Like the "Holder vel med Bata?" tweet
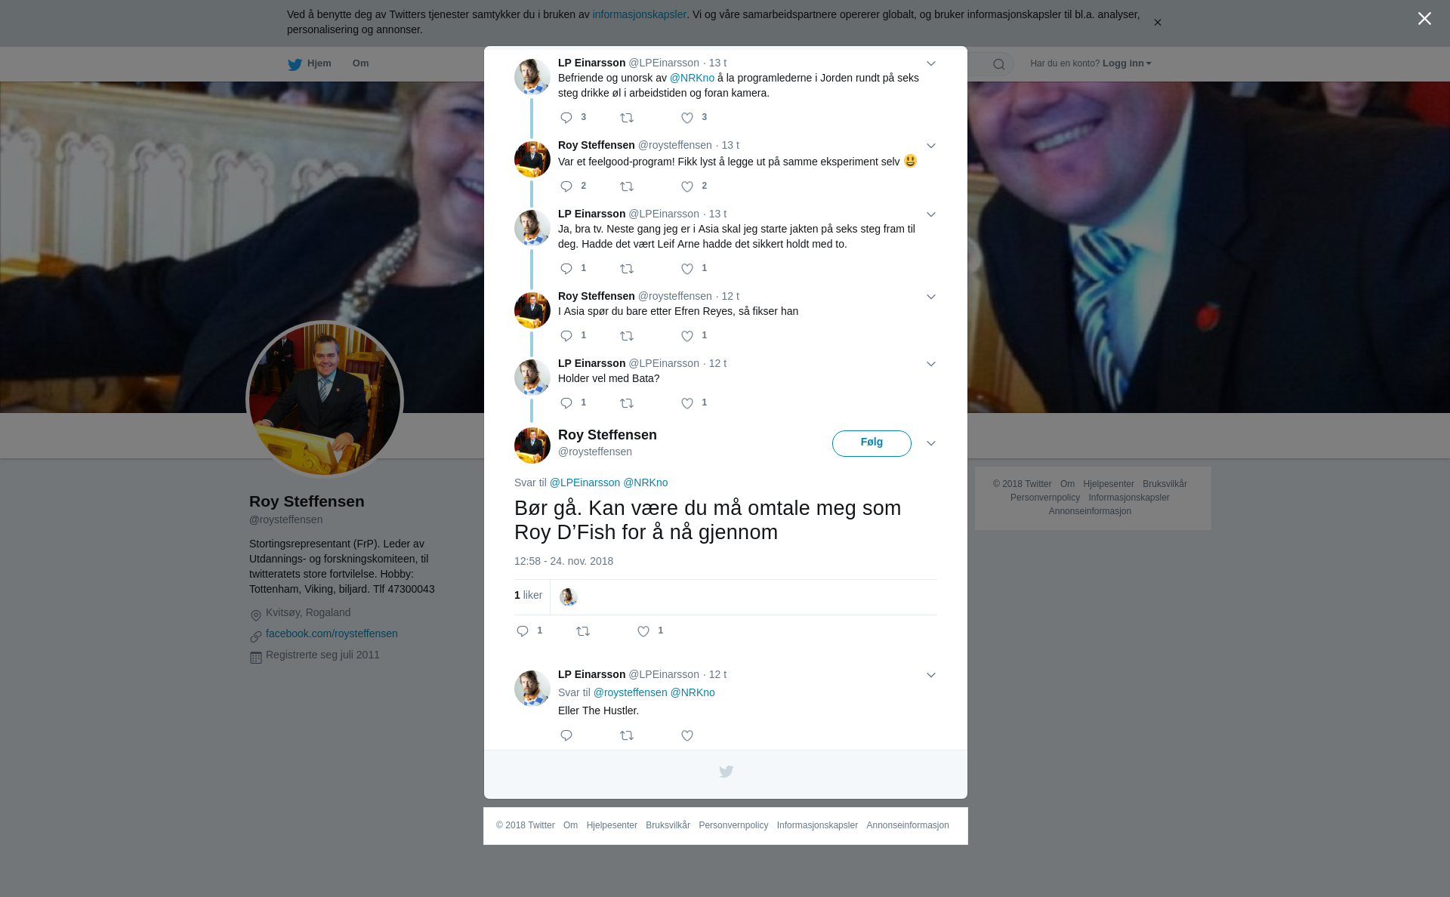This screenshot has height=897, width=1450. click(687, 403)
